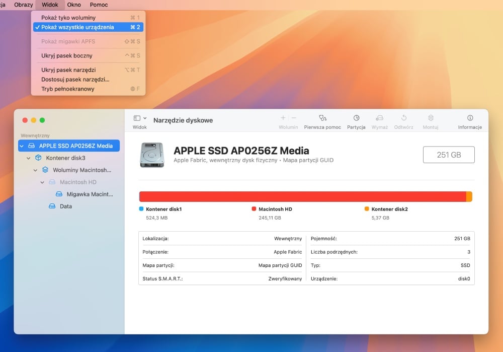Open the Partycja pie-chart tool
This screenshot has height=352, width=503.
356,118
